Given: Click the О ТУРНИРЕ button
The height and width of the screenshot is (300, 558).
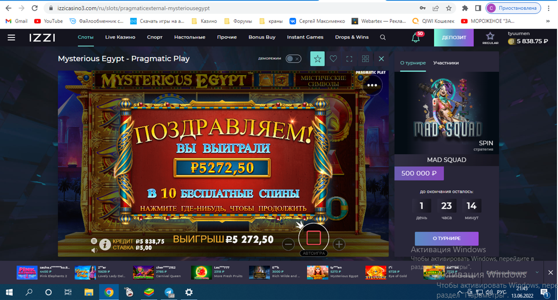Looking at the screenshot, I should [x=447, y=239].
